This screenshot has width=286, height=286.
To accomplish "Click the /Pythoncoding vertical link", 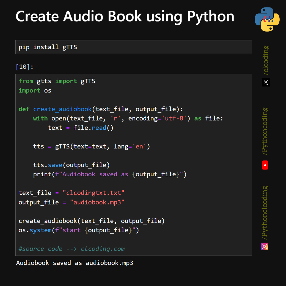I will (265, 131).
